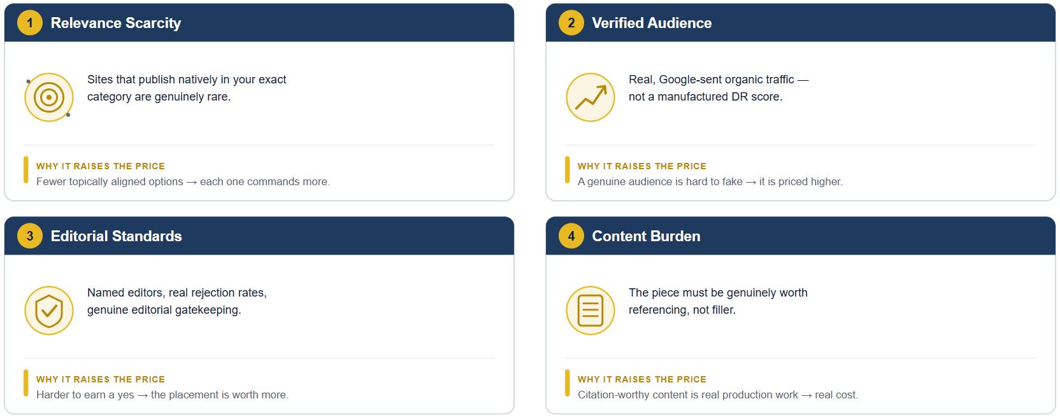Click "A genuine audience is hard to fake" line
Image resolution: width=1060 pixels, height=420 pixels.
pos(710,182)
